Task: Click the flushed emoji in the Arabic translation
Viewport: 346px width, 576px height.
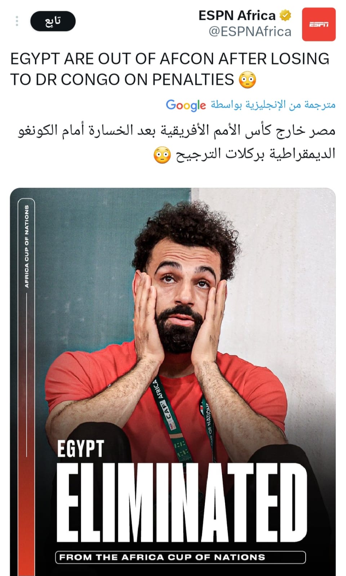Action: 162,155
